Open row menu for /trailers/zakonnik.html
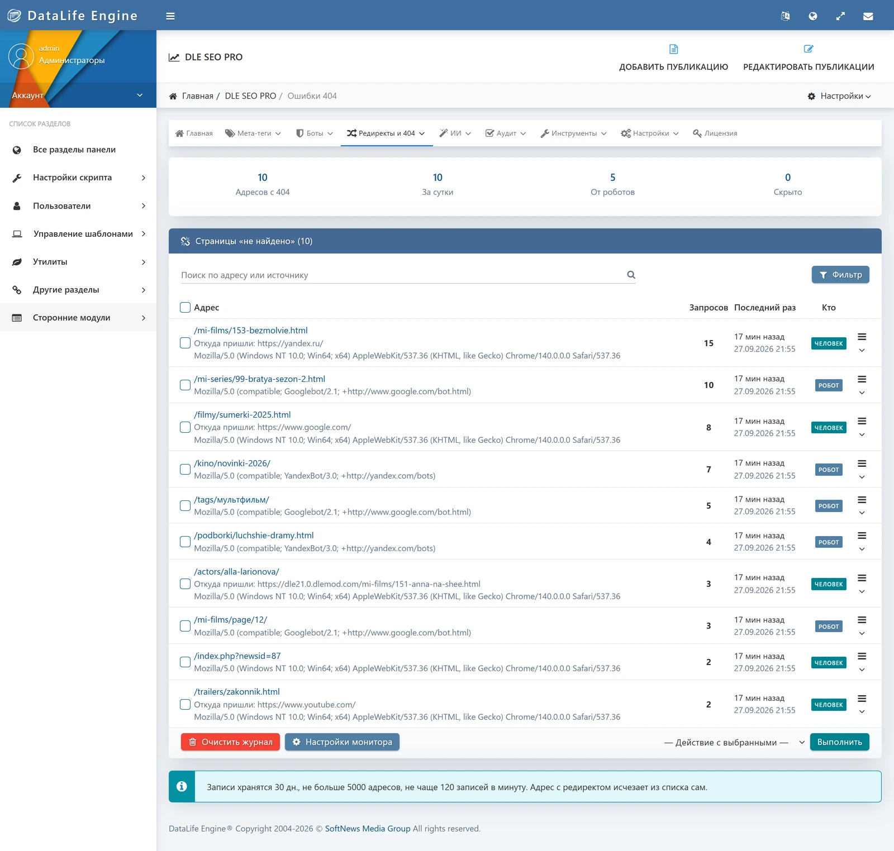 click(862, 705)
